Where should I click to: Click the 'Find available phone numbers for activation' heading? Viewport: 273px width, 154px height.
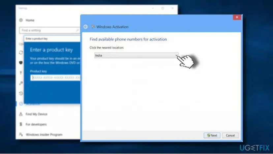click(128, 39)
